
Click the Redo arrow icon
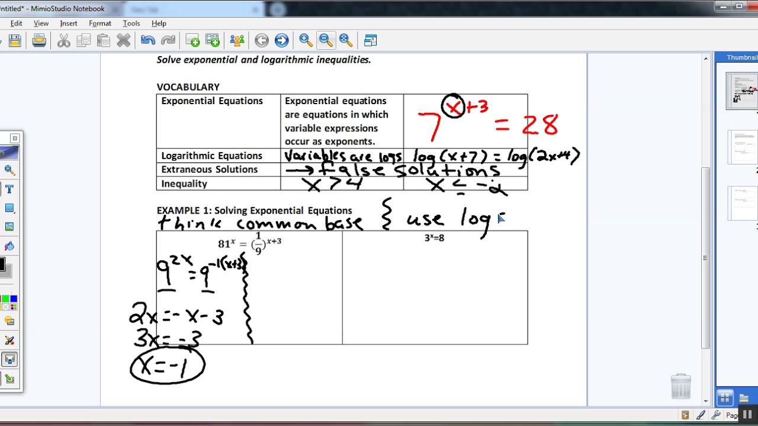pyautogui.click(x=168, y=40)
